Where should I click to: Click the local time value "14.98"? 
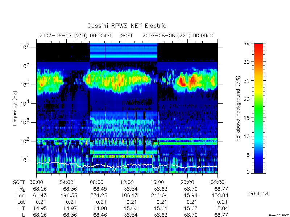tap(100, 209)
